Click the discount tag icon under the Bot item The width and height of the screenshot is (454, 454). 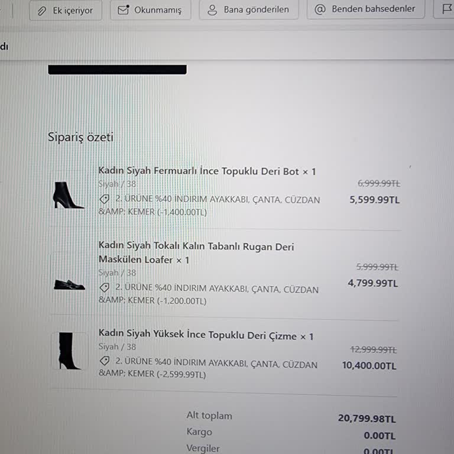pyautogui.click(x=105, y=199)
